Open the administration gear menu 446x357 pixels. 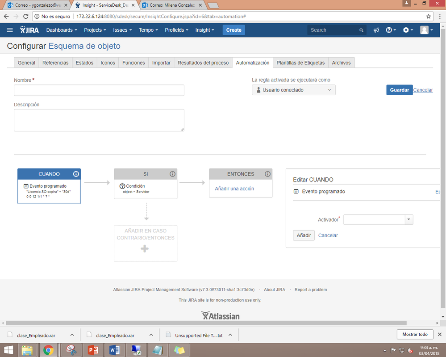pos(408,30)
